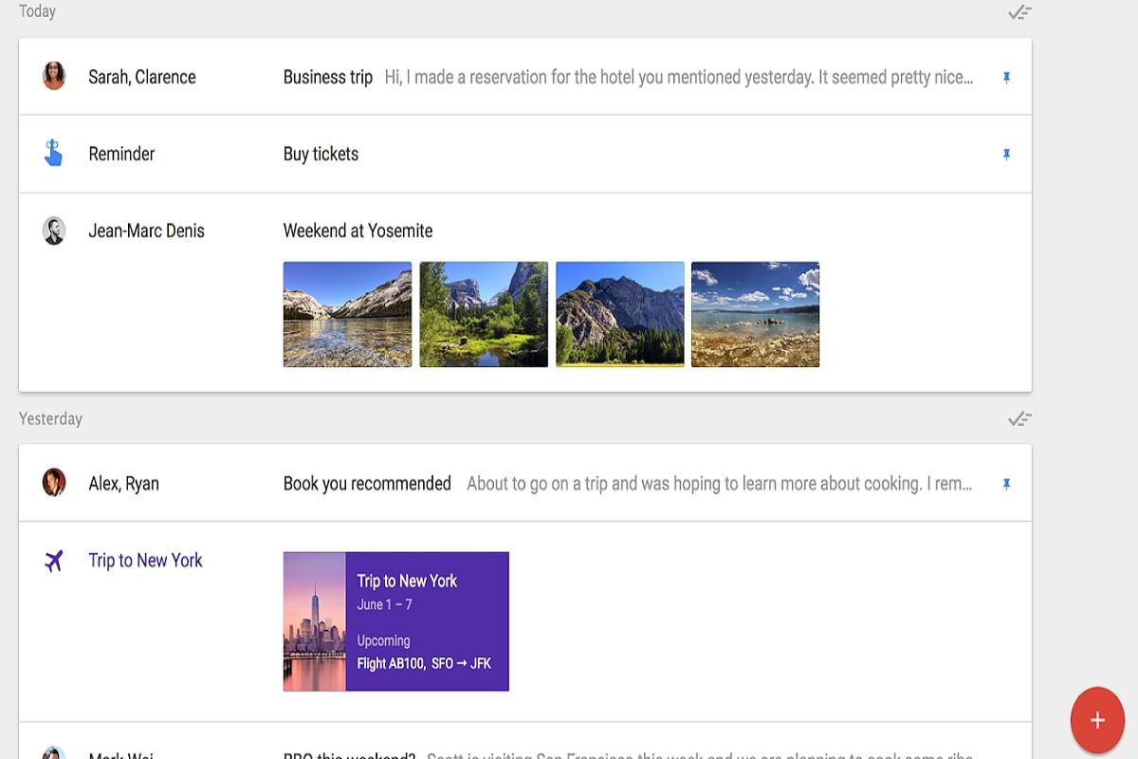1138x759 pixels.
Task: Click the red compose button
Action: click(1097, 719)
